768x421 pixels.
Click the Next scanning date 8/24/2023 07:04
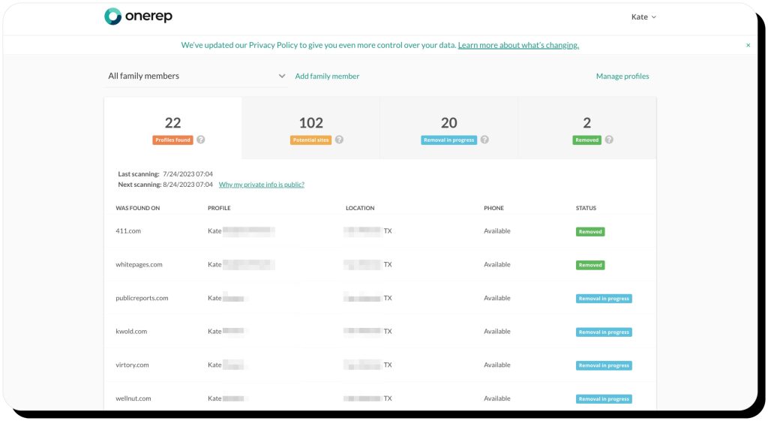click(187, 185)
